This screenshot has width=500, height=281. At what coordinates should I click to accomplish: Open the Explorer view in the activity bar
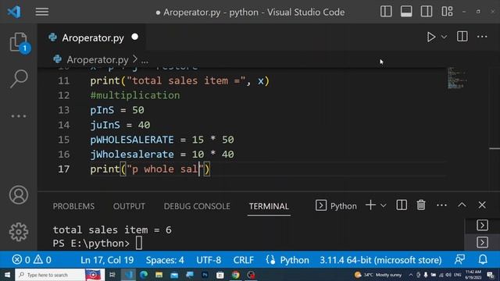19,42
